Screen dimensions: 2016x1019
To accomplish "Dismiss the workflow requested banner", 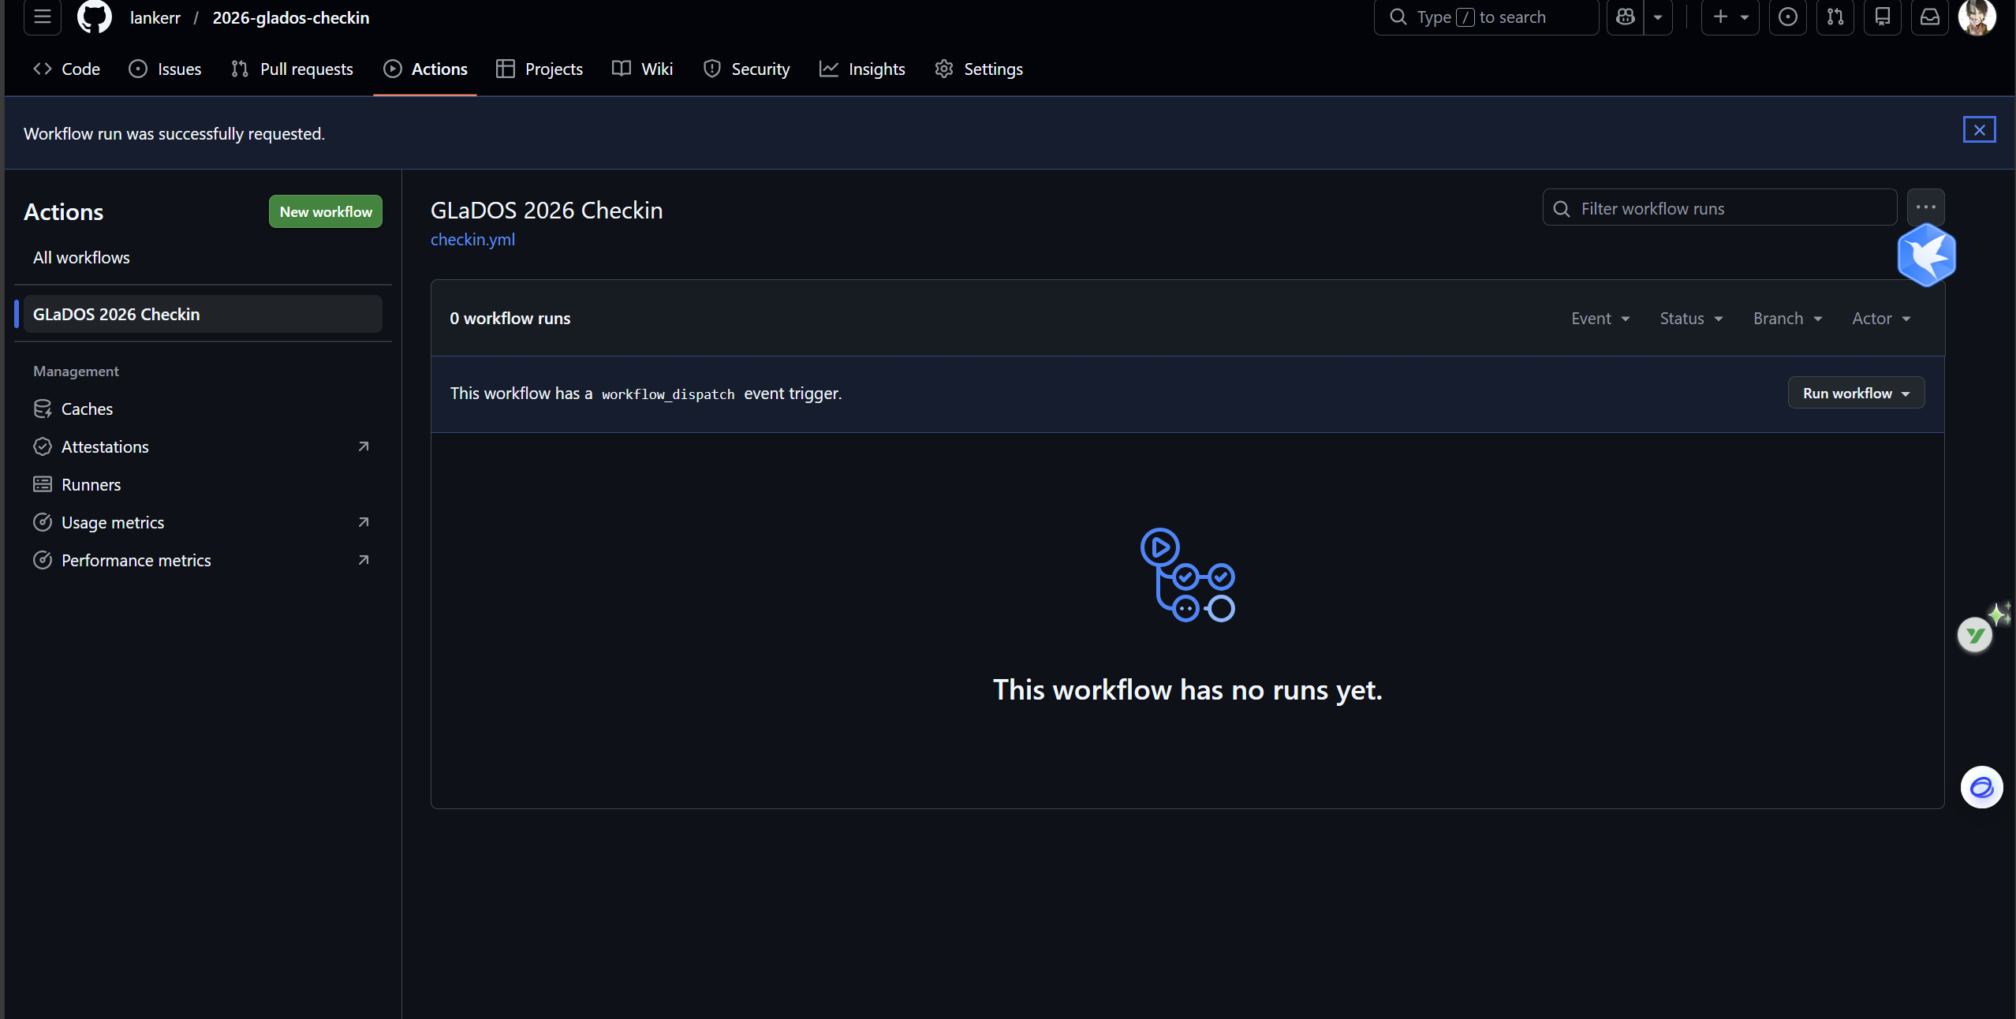I will pyautogui.click(x=1980, y=130).
